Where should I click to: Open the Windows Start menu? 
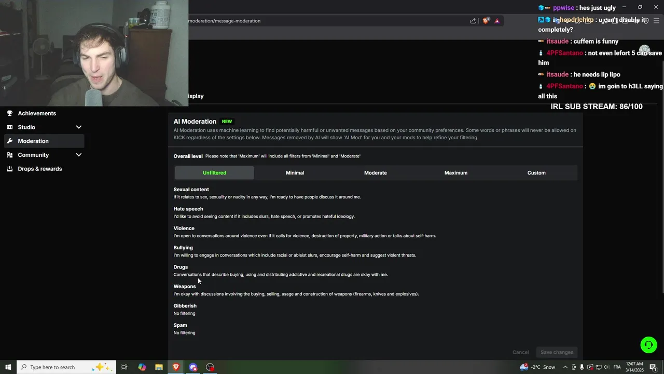click(8, 367)
